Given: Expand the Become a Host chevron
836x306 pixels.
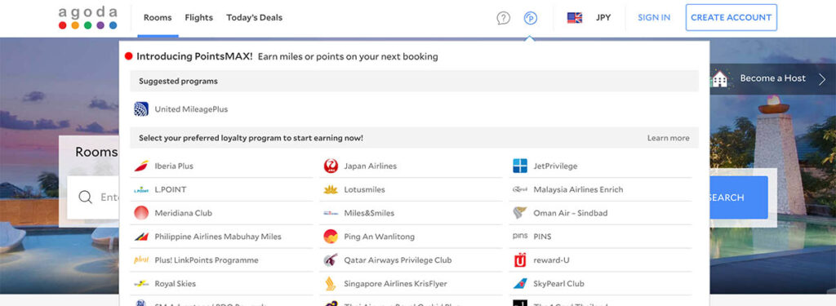Looking at the screenshot, I should [822, 79].
